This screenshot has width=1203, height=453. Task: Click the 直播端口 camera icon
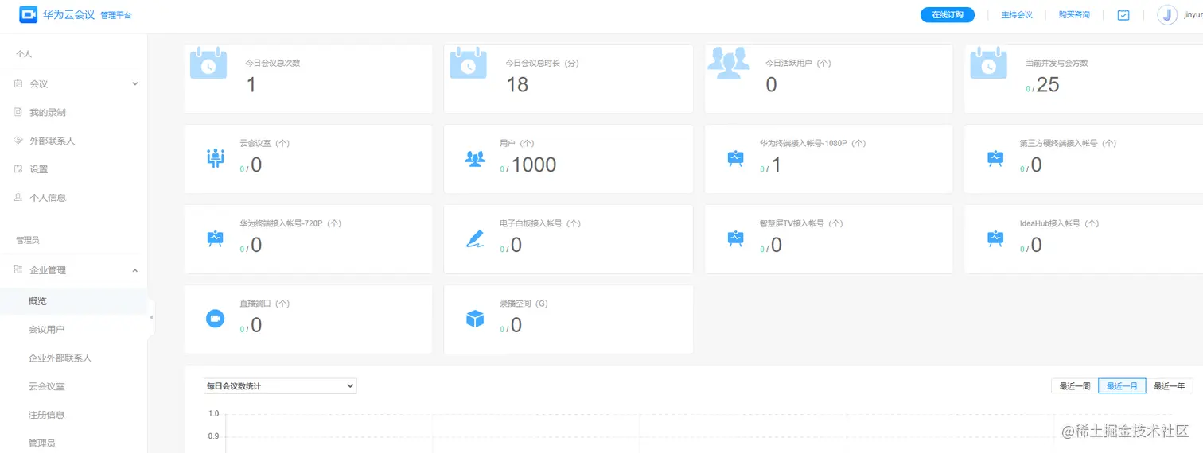pyautogui.click(x=215, y=319)
